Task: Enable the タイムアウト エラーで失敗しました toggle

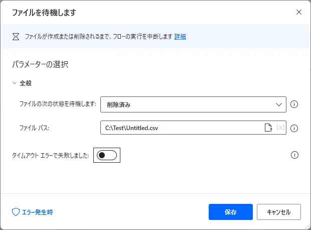Action: [x=107, y=155]
